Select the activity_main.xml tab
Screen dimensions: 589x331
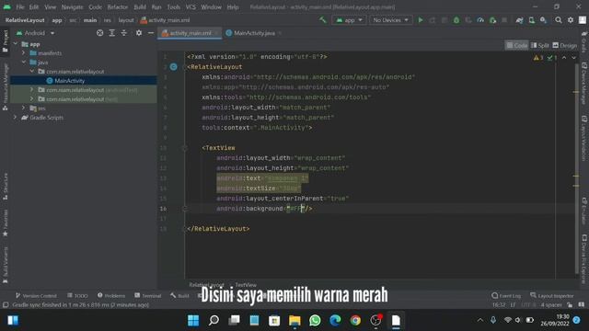pos(191,33)
